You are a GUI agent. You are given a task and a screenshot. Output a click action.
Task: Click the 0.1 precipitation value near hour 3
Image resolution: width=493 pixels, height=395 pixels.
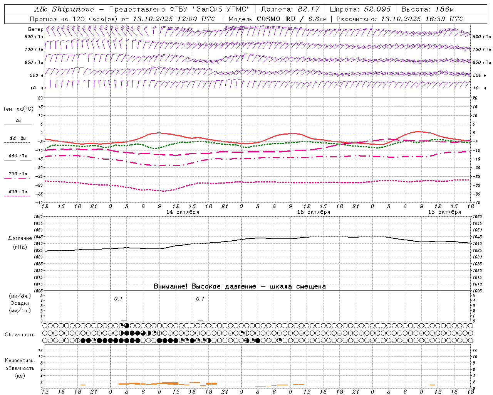tap(118, 299)
